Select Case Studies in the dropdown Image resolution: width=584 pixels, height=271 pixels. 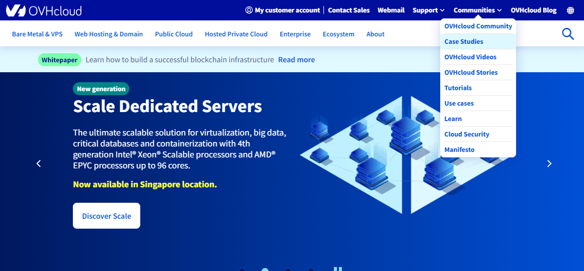click(478, 42)
